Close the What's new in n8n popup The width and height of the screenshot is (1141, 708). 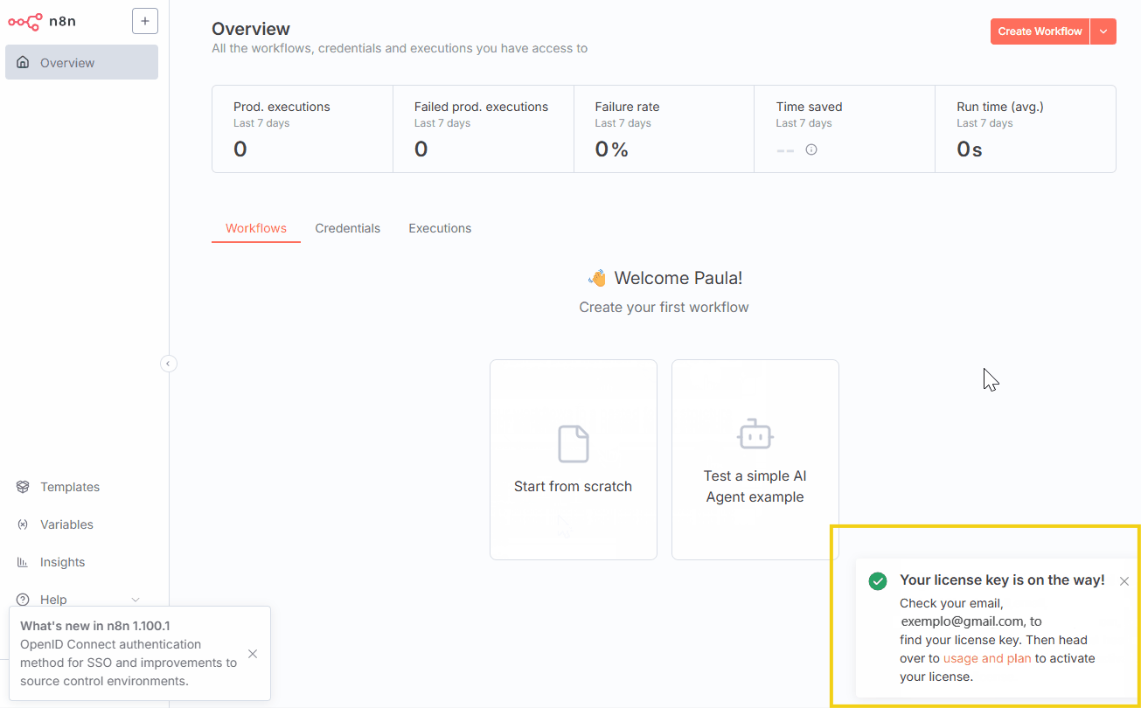252,653
